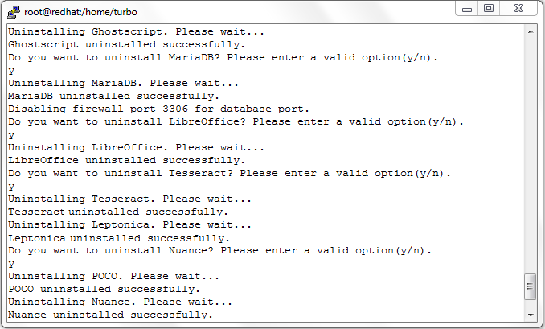This screenshot has height=329, width=545.
Task: Click the scrollbar up arrow
Action: 531,31
